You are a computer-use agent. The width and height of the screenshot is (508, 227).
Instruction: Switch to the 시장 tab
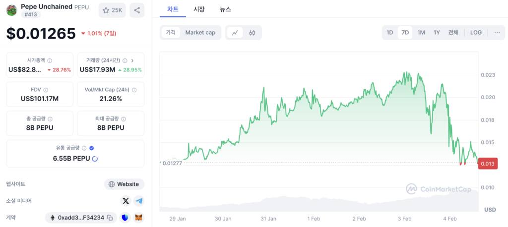[199, 9]
